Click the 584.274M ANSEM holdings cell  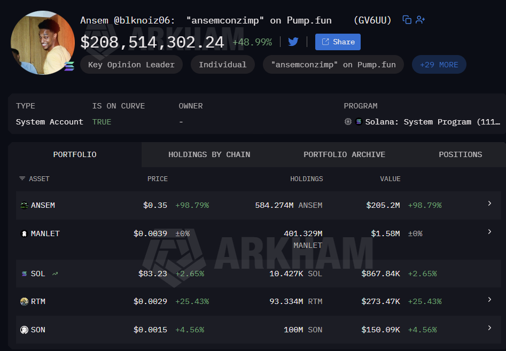pyautogui.click(x=289, y=205)
